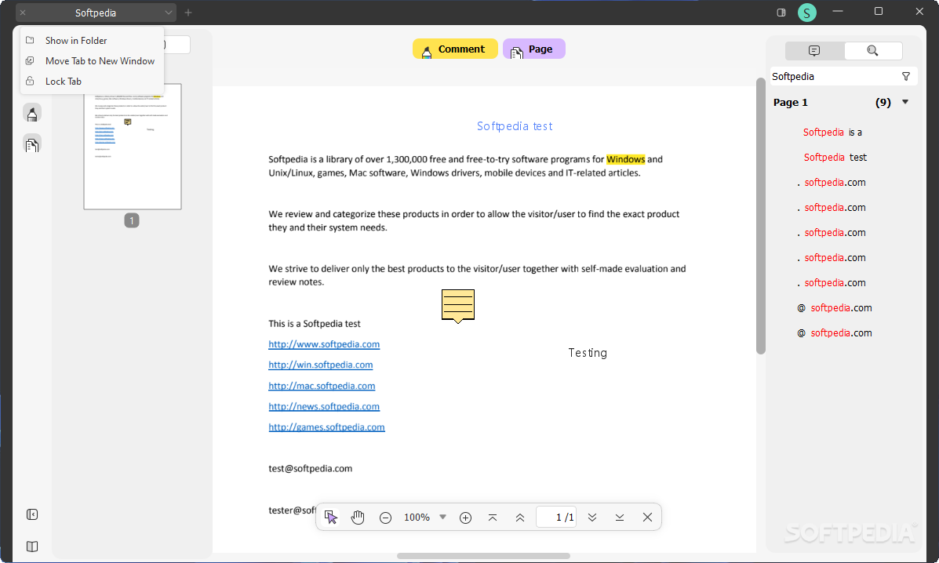Activate the select cursor tool

click(330, 518)
